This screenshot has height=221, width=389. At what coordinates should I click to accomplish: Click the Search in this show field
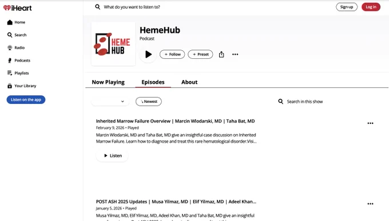(x=305, y=101)
